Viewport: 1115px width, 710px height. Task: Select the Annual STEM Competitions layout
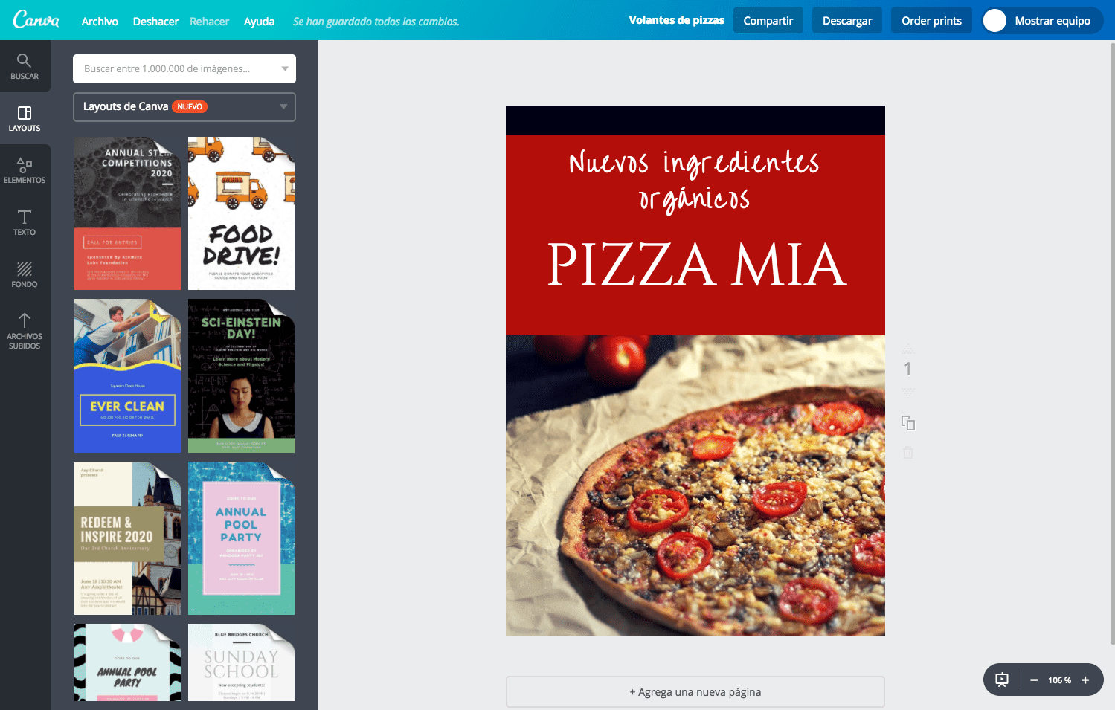(x=127, y=213)
